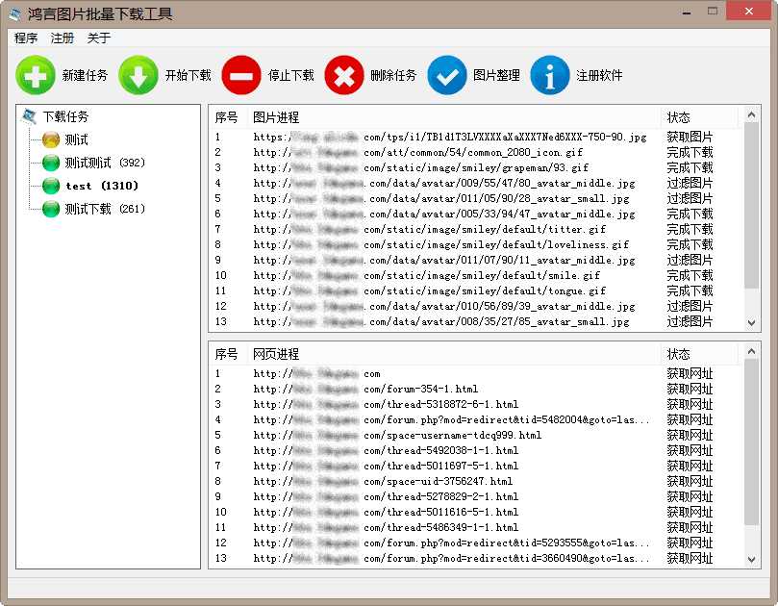778x606 pixels.
Task: Select image row 11_avatar_middle.jpg
Action: (476, 260)
